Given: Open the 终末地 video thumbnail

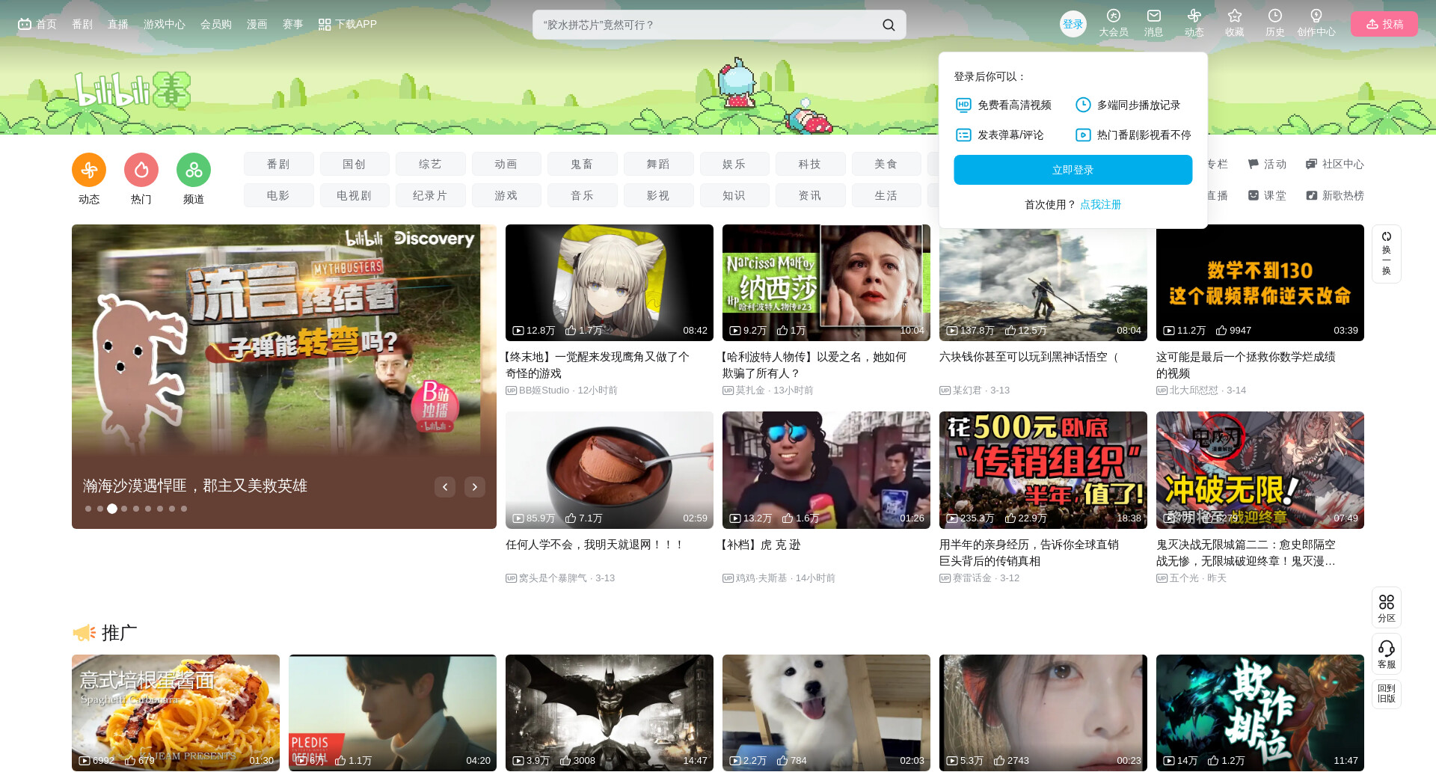Looking at the screenshot, I should click(x=610, y=283).
